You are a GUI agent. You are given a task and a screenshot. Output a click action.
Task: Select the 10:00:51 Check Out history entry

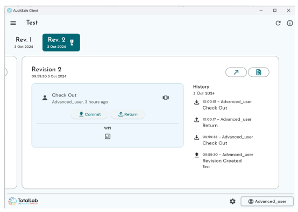click(223, 105)
